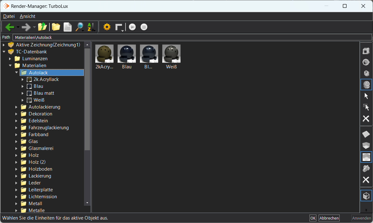This screenshot has width=373, height=223.
Task: Open the Datei menu
Action: [9, 16]
